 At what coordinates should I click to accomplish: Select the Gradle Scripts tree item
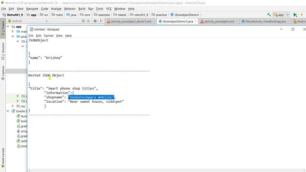(19, 111)
